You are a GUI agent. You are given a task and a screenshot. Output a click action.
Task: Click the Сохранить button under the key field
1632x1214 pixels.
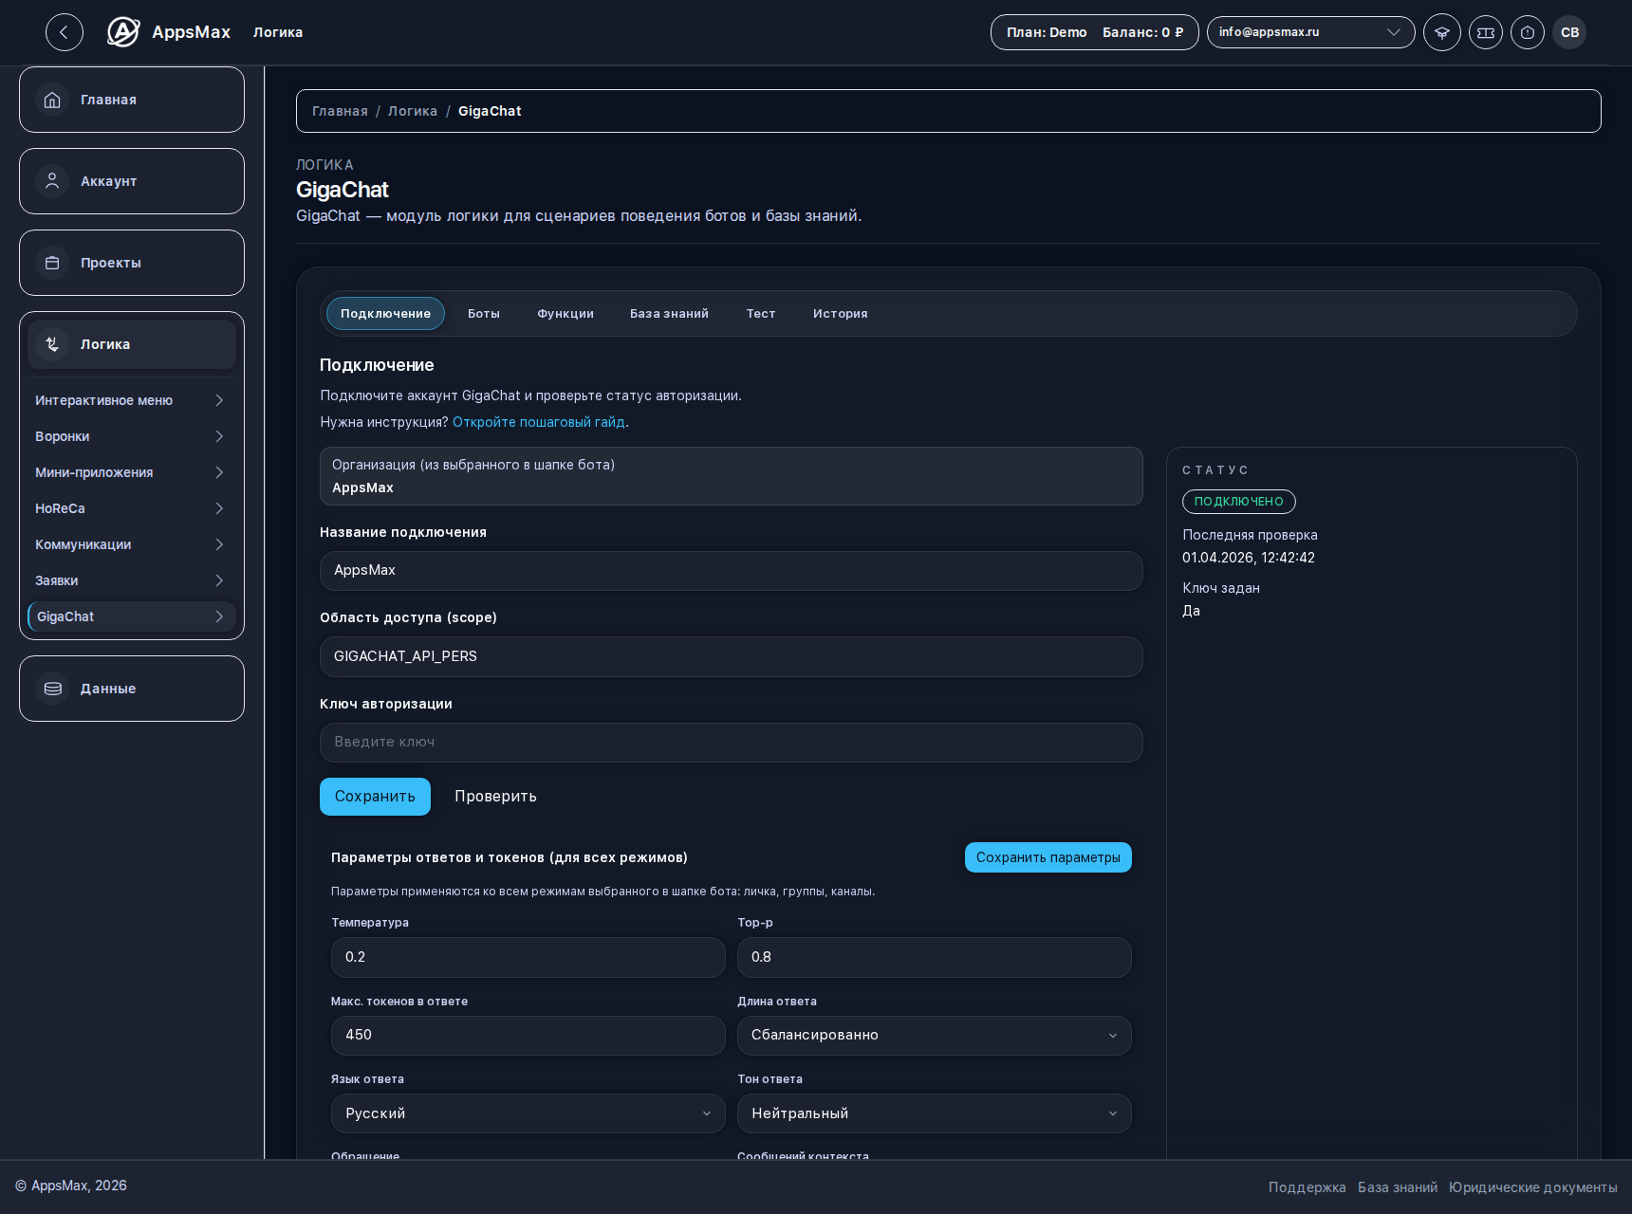[x=375, y=797]
